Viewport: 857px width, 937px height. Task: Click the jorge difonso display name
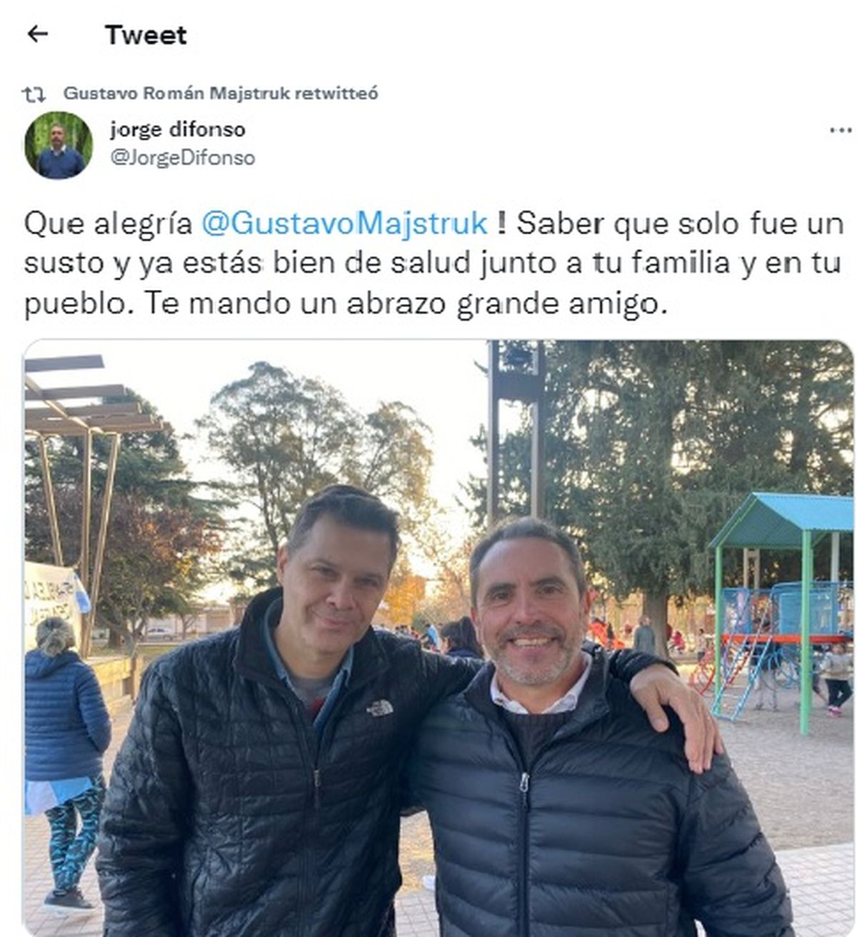tap(178, 129)
